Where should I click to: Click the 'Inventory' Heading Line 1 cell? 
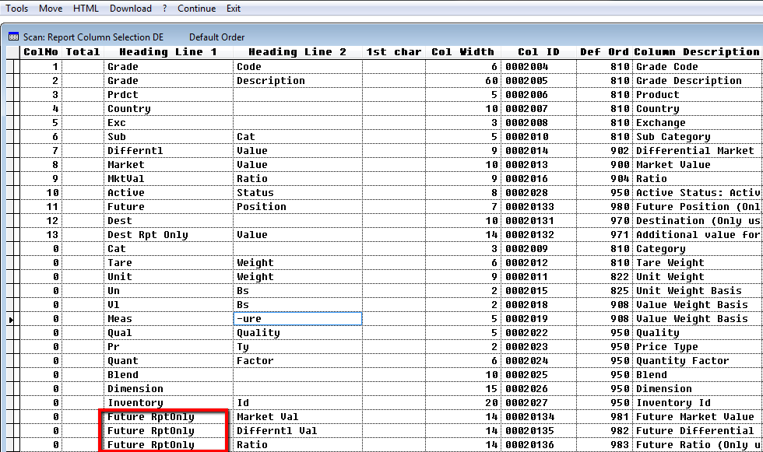(168, 403)
